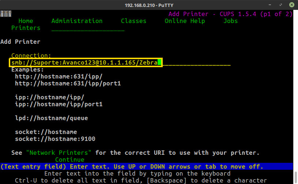298x184 pixels.
Task: Go to the Administration page
Action: pos(77,21)
